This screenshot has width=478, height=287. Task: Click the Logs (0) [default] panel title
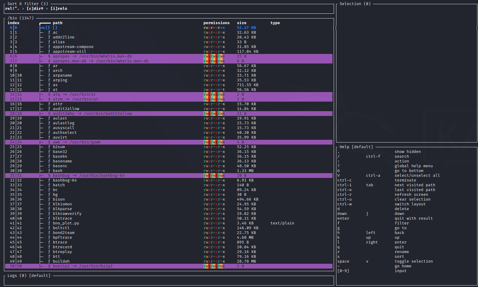(29, 276)
